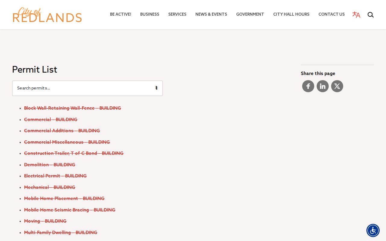386x241 pixels.
Task: Open the News & Events menu
Action: (211, 14)
